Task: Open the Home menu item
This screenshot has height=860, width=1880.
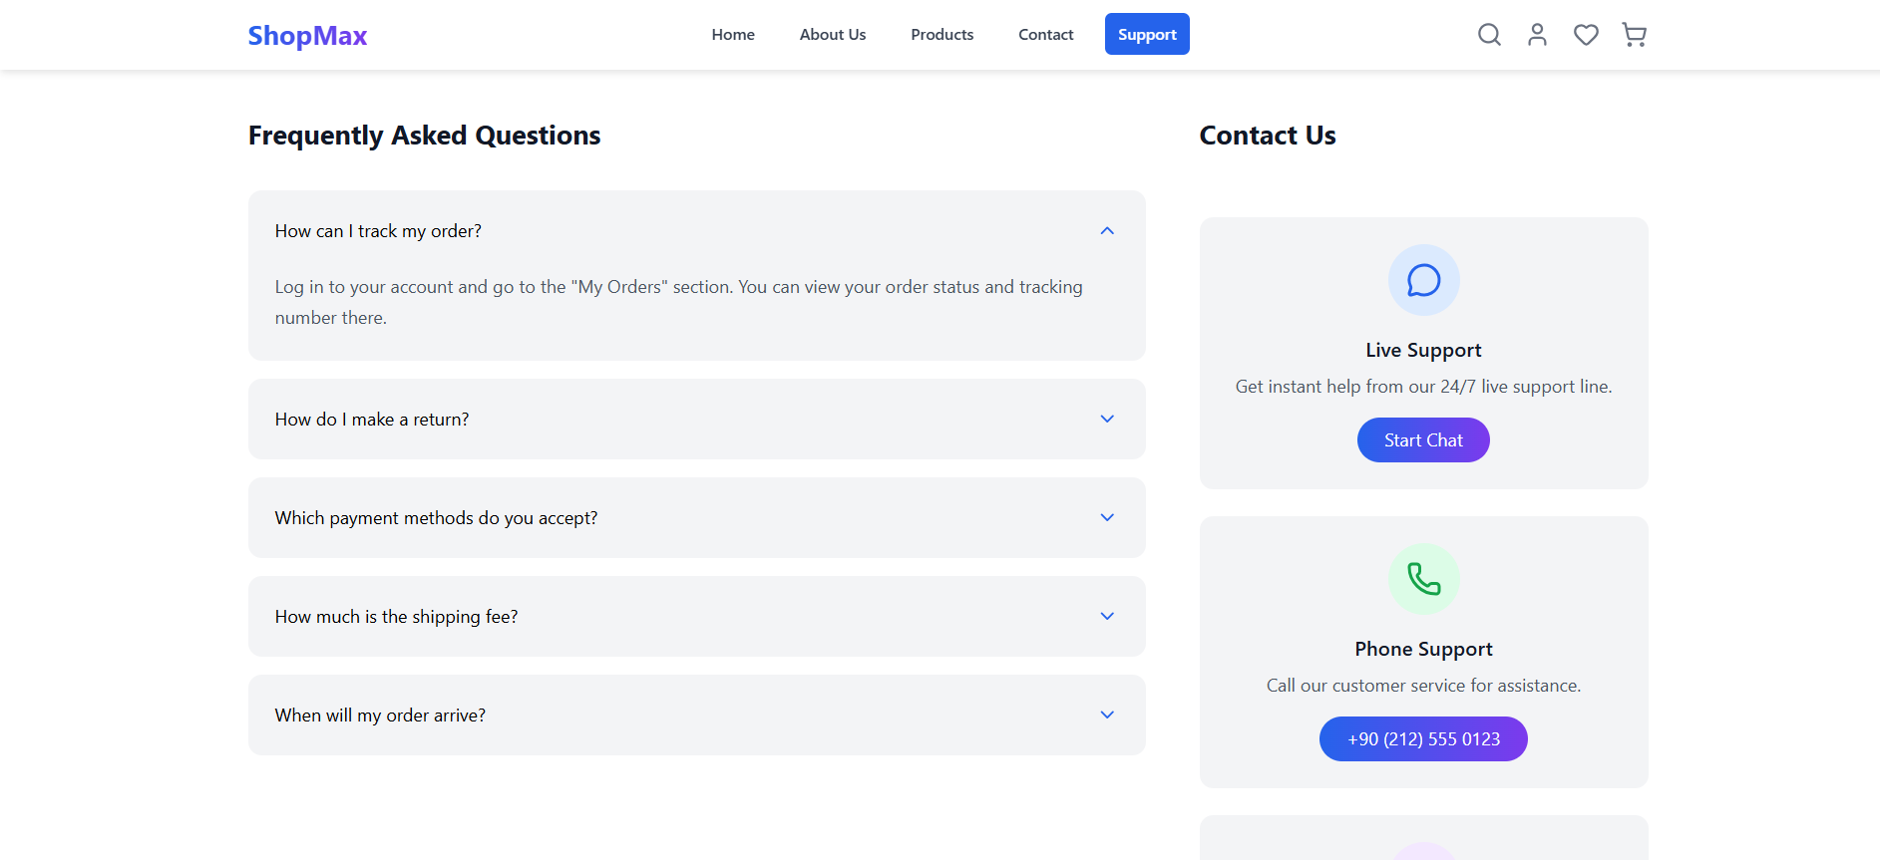Action: click(x=733, y=34)
